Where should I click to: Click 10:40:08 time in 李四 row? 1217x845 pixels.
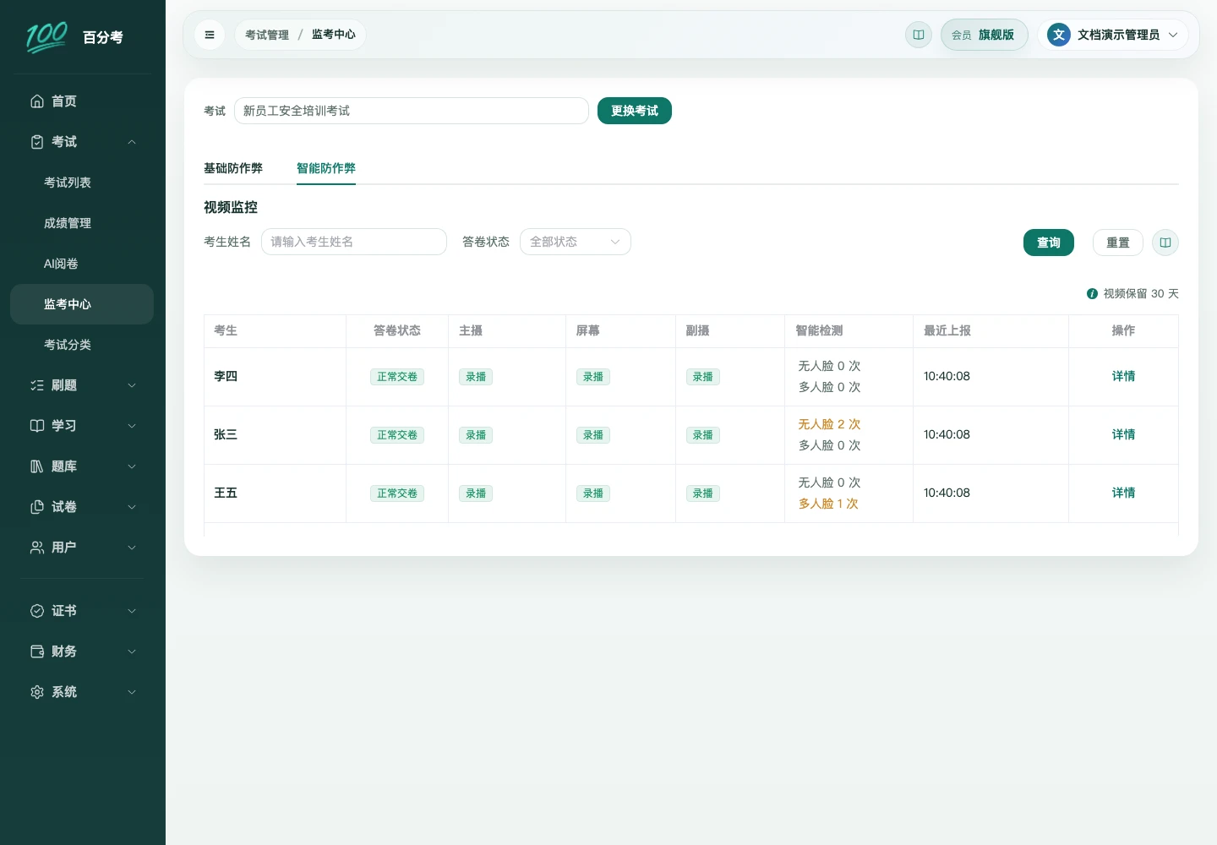click(947, 376)
